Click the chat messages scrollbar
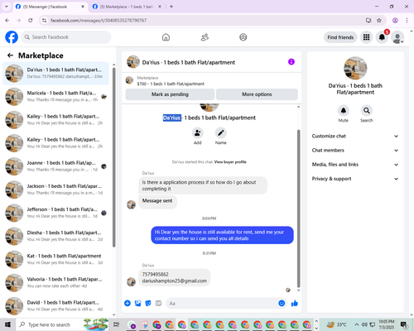 [298, 209]
